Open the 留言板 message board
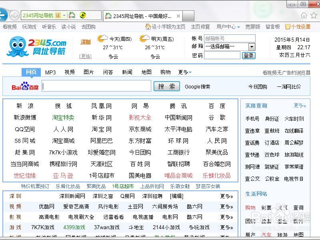 (x=273, y=27)
